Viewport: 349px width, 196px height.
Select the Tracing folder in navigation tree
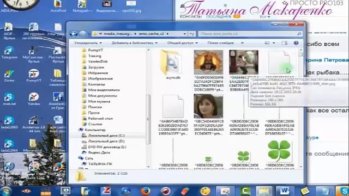pos(94,56)
